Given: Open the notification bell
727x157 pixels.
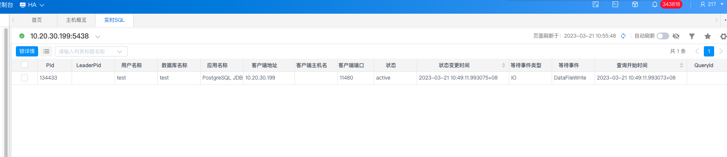Looking at the screenshot, I should [x=655, y=4].
